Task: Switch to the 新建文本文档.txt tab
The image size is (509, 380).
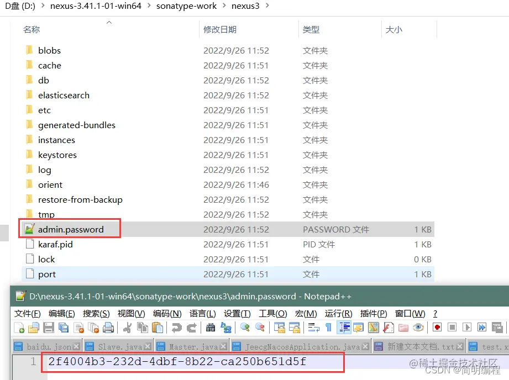Action: coord(419,347)
